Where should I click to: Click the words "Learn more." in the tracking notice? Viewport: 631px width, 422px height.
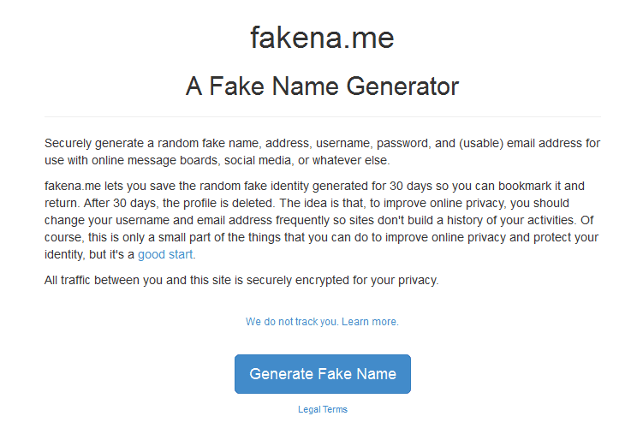(x=372, y=322)
